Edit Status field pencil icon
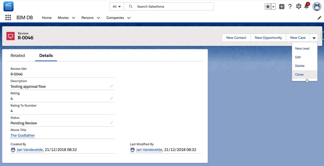This screenshot has height=166, width=324. pyautogui.click(x=111, y=123)
